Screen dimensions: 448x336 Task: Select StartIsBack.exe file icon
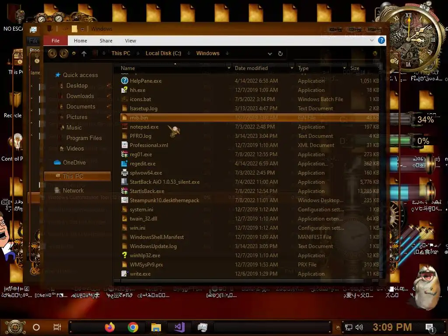[x=124, y=191]
